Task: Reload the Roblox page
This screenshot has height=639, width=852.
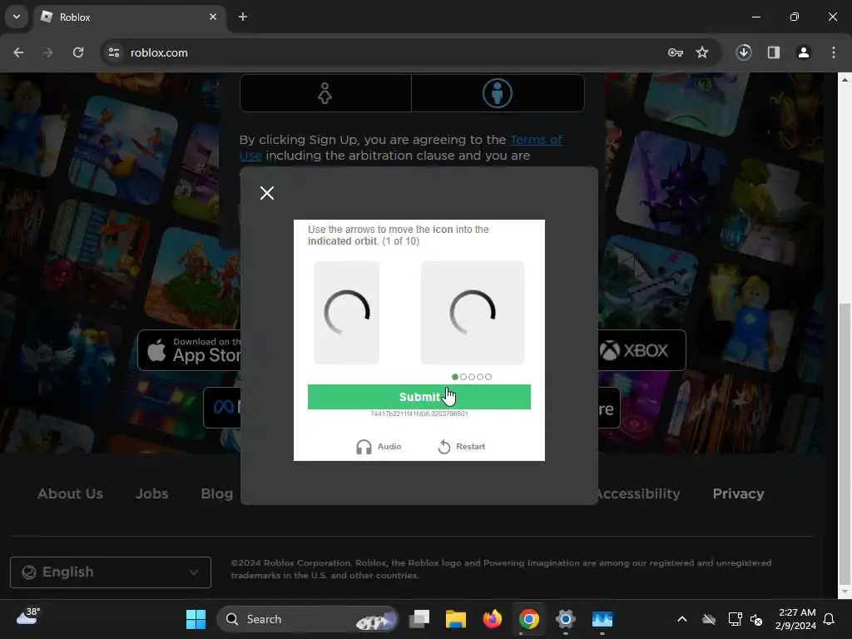Action: tap(78, 52)
